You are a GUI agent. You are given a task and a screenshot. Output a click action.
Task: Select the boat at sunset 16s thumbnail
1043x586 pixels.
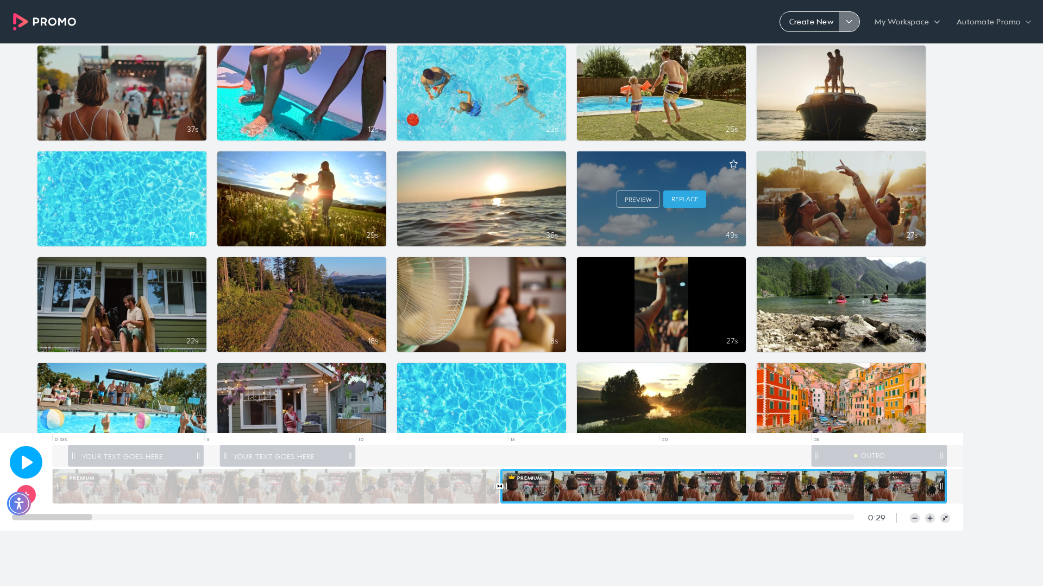[x=841, y=93]
